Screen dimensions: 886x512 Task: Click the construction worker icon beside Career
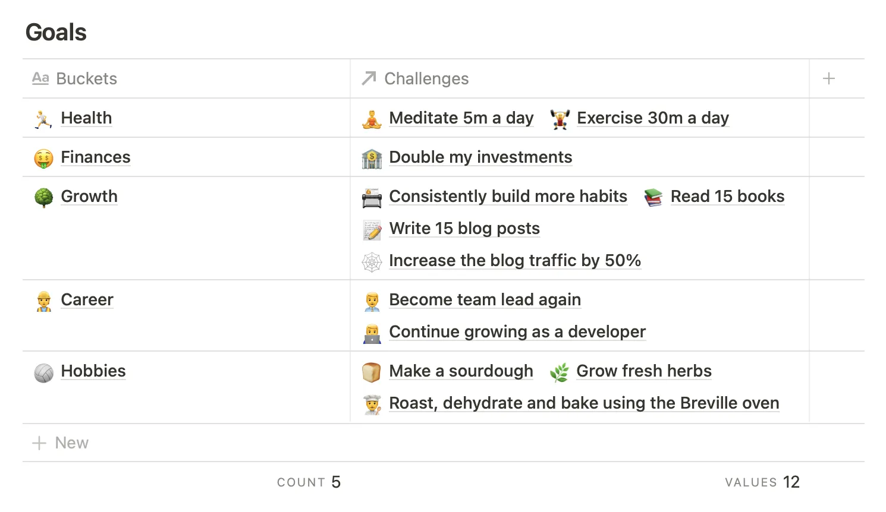click(43, 301)
